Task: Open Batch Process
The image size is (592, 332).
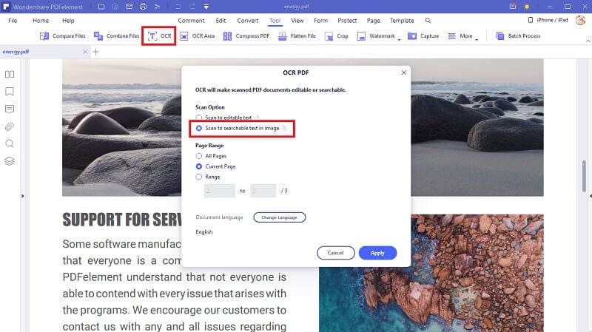Action: click(518, 35)
